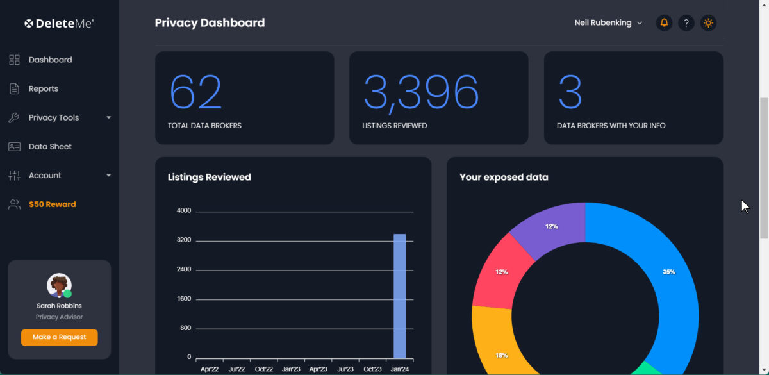The height and width of the screenshot is (375, 769).
Task: Click the 62 total data brokers card
Action: pos(245,98)
